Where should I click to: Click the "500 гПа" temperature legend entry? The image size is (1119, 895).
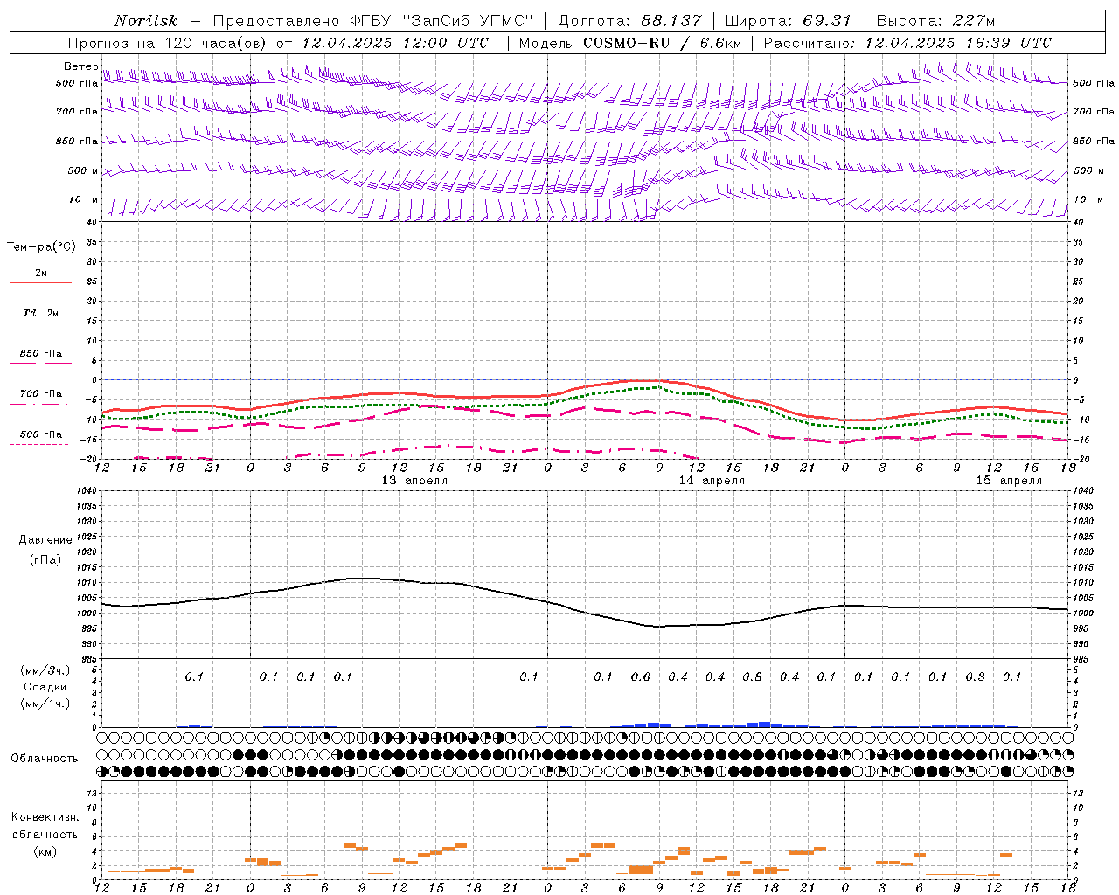point(40,434)
